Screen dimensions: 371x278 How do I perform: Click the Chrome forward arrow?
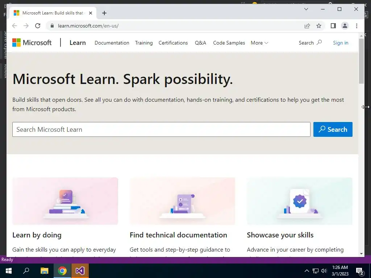pos(26,26)
